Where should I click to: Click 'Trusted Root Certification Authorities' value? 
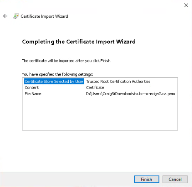pos(118,82)
